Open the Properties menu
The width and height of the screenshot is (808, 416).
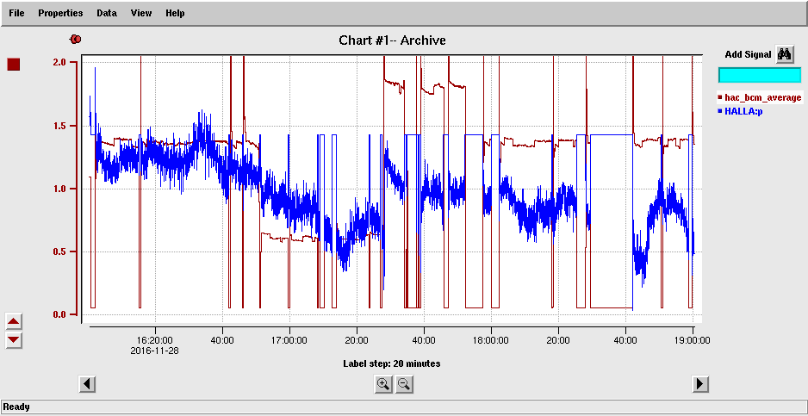click(60, 13)
